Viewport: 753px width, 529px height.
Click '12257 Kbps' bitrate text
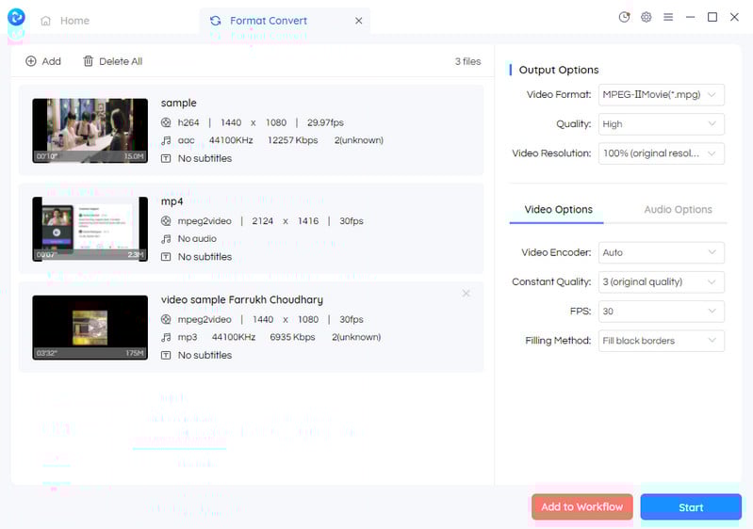tap(293, 140)
